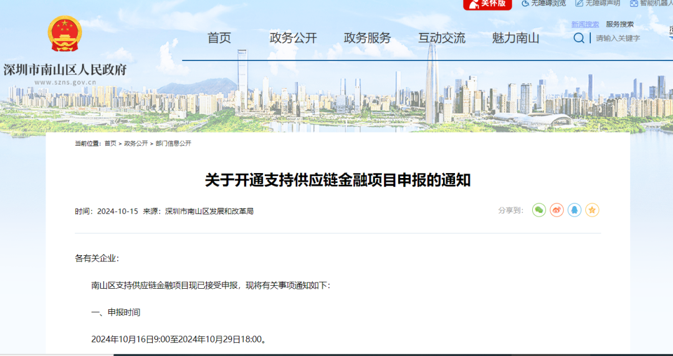Click the national emblem logo
The width and height of the screenshot is (673, 356).
pos(65,34)
